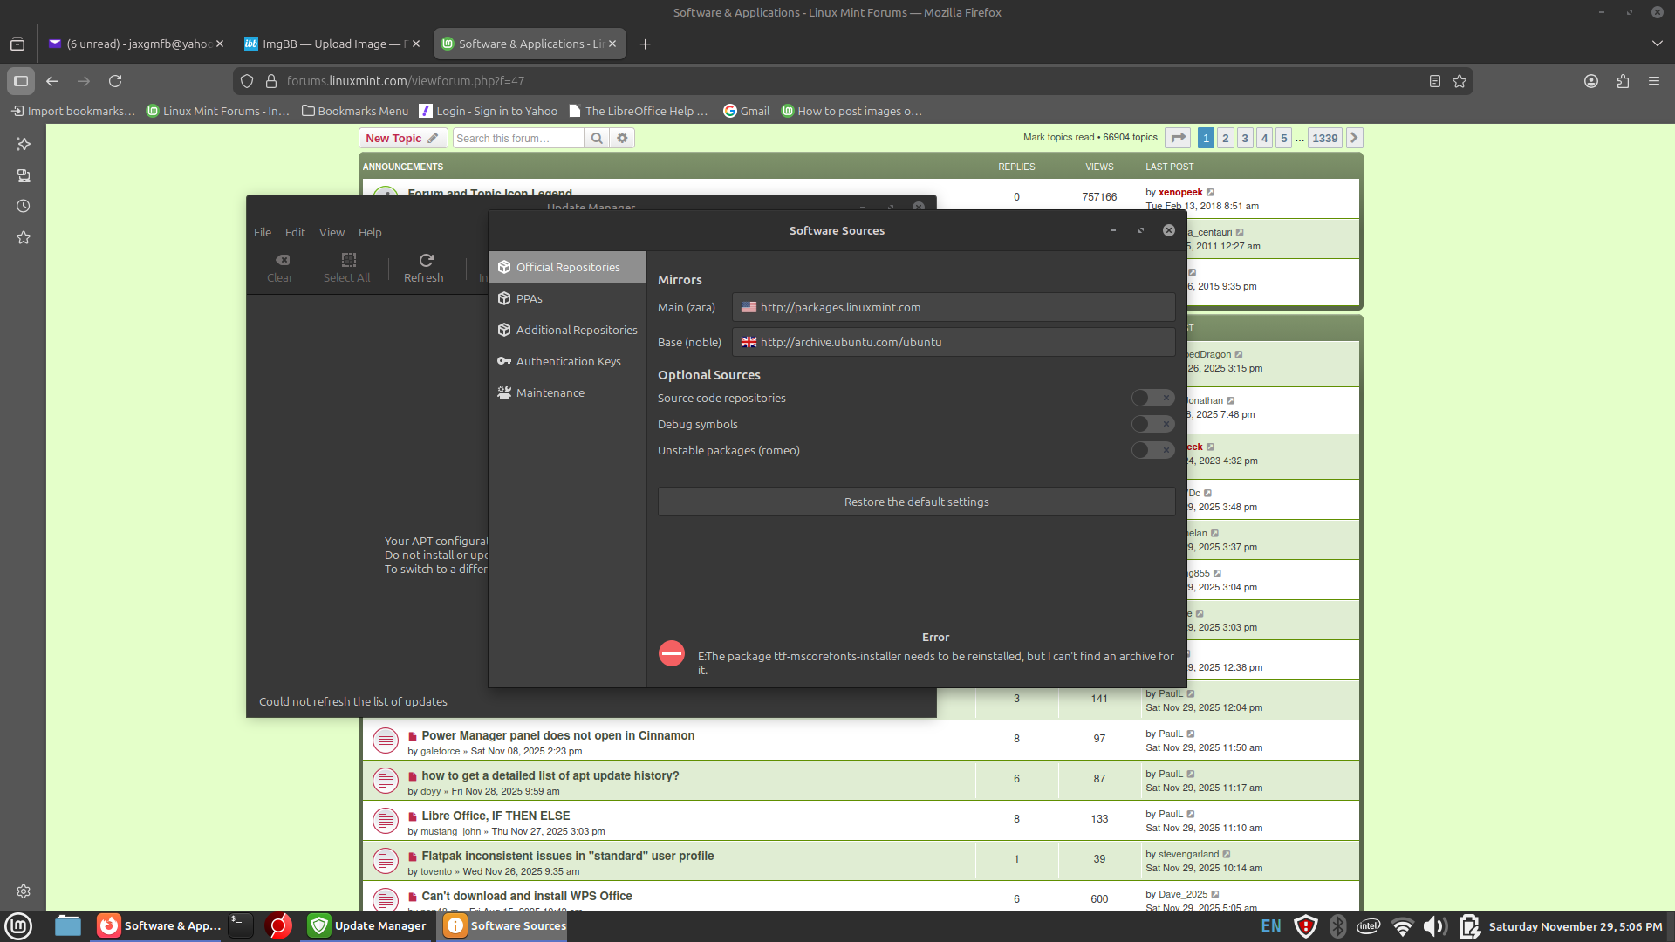Open Firefox application menu
This screenshot has width=1675, height=942.
click(1654, 81)
